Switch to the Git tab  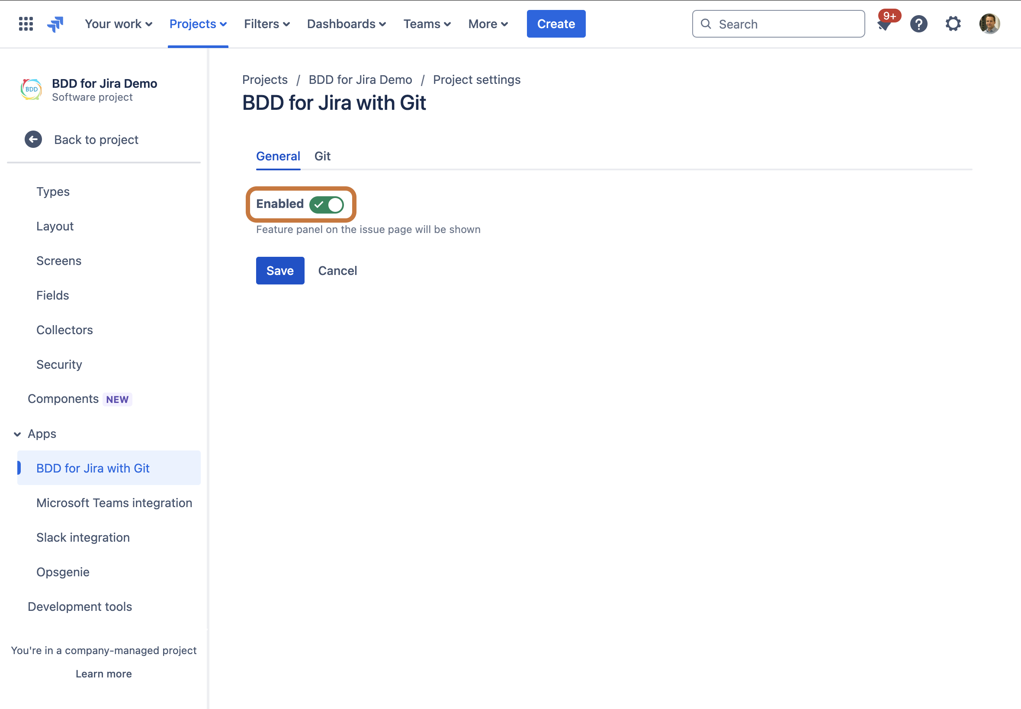322,156
